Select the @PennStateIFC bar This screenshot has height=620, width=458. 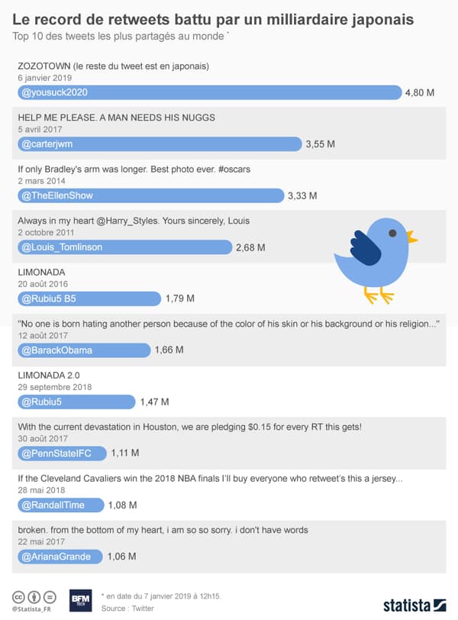[62, 453]
